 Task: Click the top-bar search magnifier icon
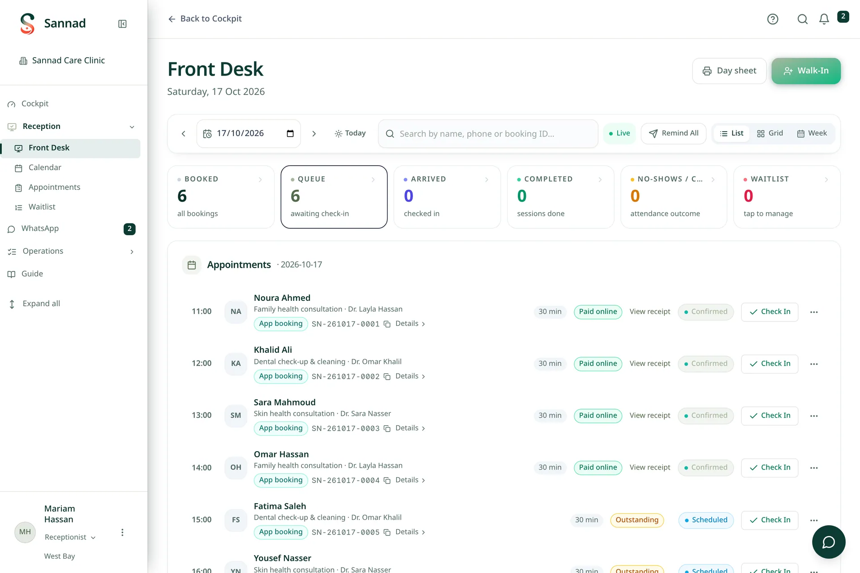pos(802,19)
